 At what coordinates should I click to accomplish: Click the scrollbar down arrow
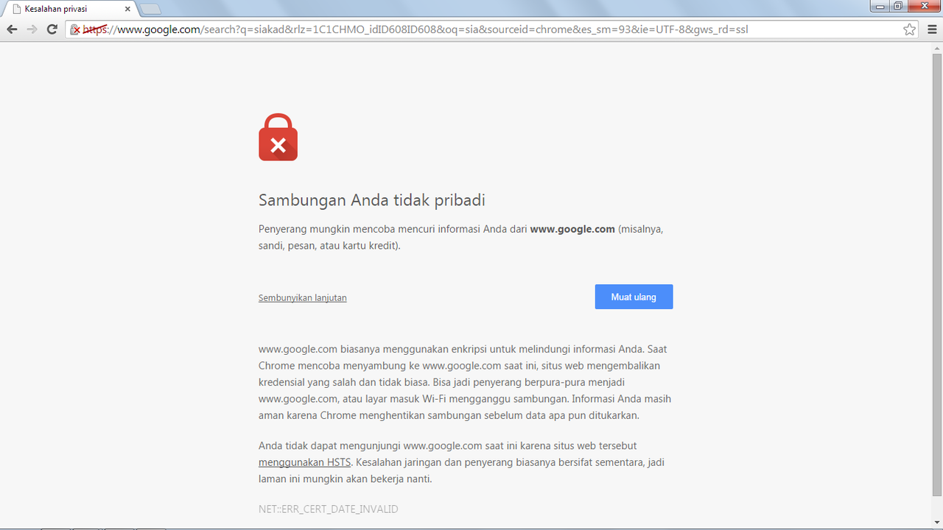(x=937, y=523)
